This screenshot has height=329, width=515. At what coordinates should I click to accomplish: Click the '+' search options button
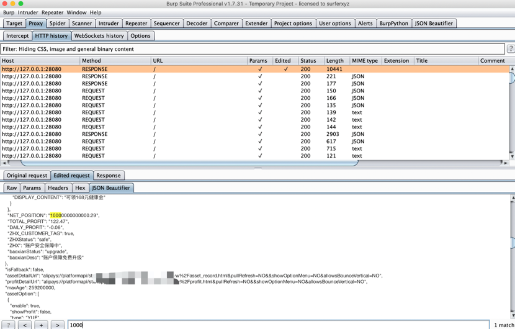[x=41, y=325]
